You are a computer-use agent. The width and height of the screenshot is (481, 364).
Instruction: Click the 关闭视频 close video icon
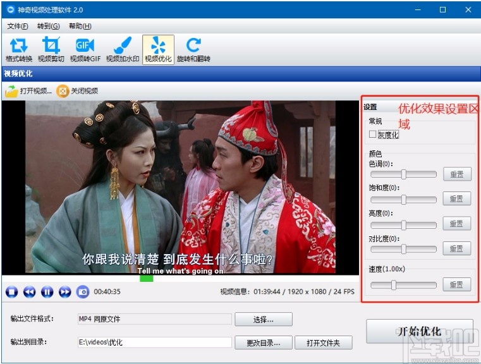[x=63, y=91]
